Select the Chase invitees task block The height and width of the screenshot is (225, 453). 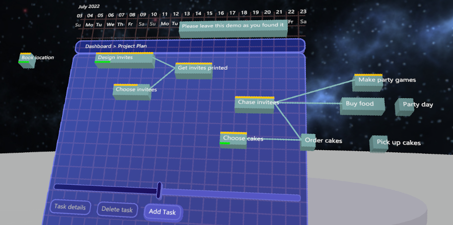pos(254,104)
